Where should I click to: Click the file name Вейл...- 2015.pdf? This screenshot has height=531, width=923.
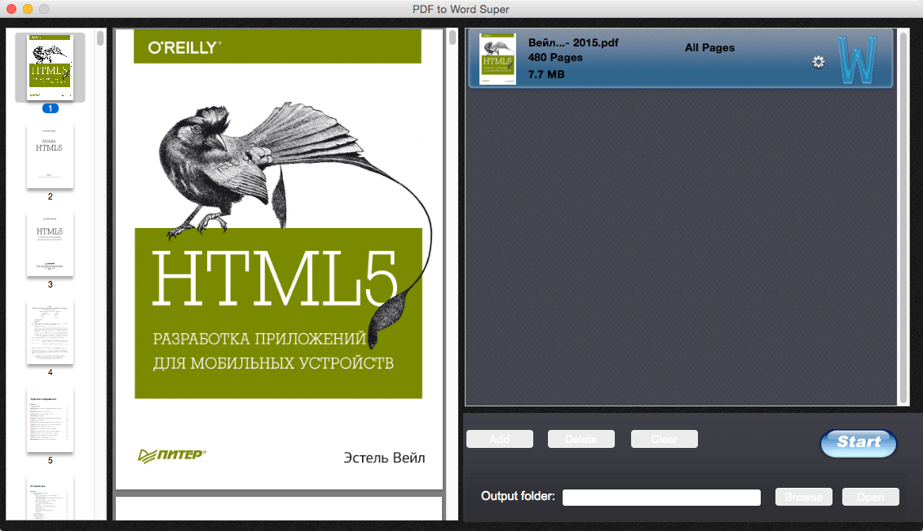pyautogui.click(x=572, y=42)
